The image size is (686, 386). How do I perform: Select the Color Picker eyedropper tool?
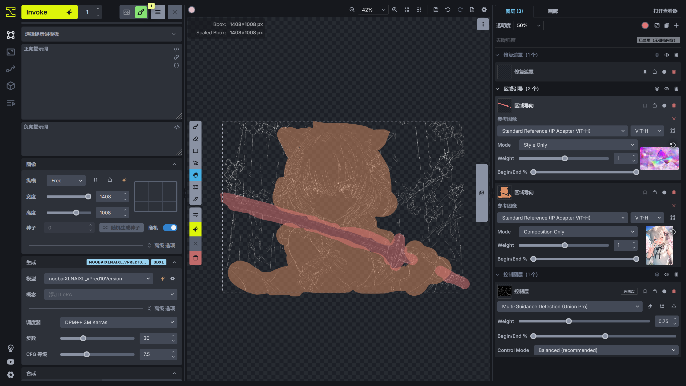(x=195, y=199)
